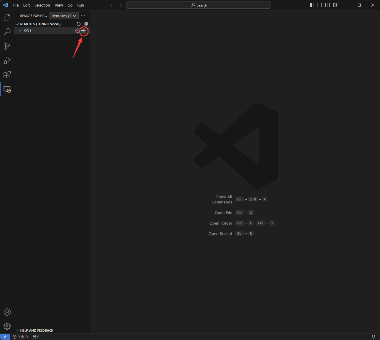Go back navigation arrow
The height and width of the screenshot is (340, 380).
click(x=112, y=5)
